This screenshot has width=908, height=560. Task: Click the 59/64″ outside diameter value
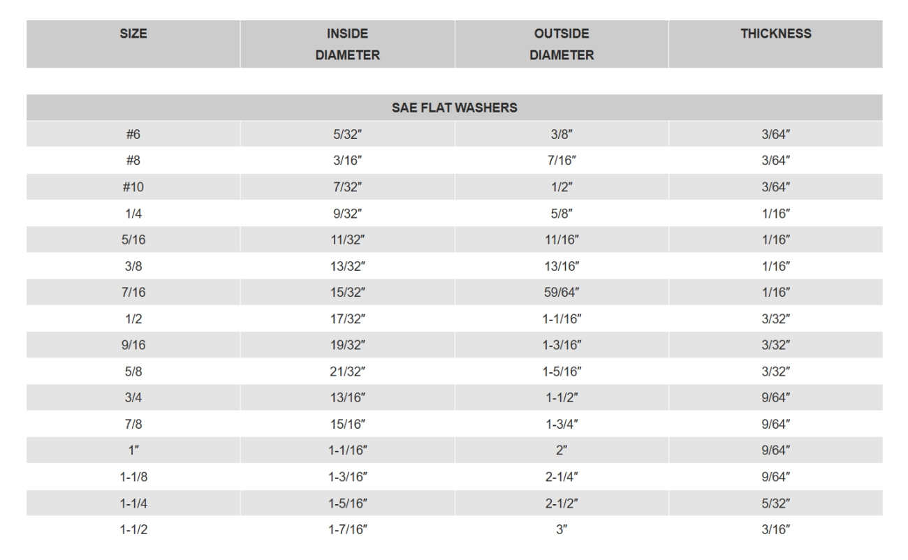562,293
